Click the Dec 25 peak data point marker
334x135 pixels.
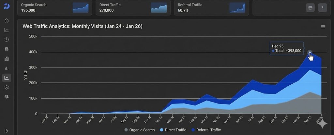310,53
